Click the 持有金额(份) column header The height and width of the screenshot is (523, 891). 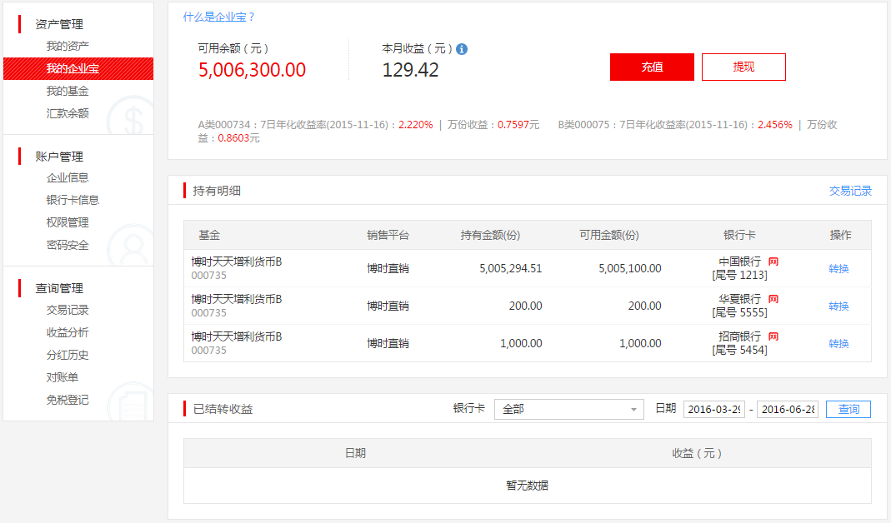pyautogui.click(x=490, y=235)
